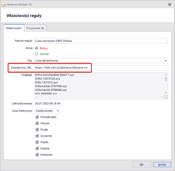
Task: Switch to the Przypisane do tab
Action: pyautogui.click(x=35, y=28)
